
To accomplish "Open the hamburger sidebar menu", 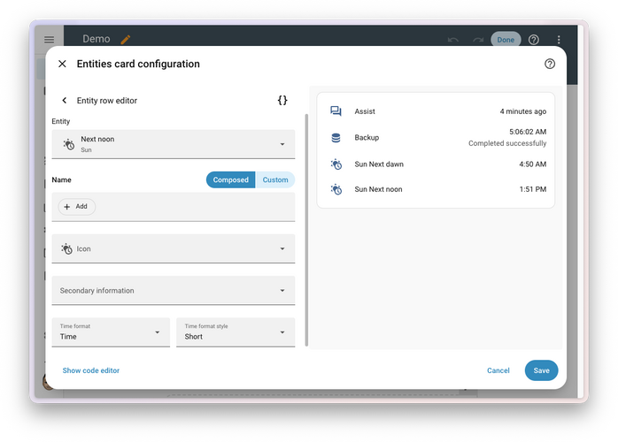I will point(50,40).
